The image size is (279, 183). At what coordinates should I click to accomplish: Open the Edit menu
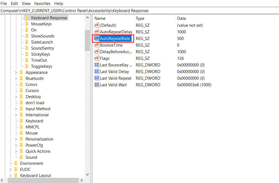[14, 3]
